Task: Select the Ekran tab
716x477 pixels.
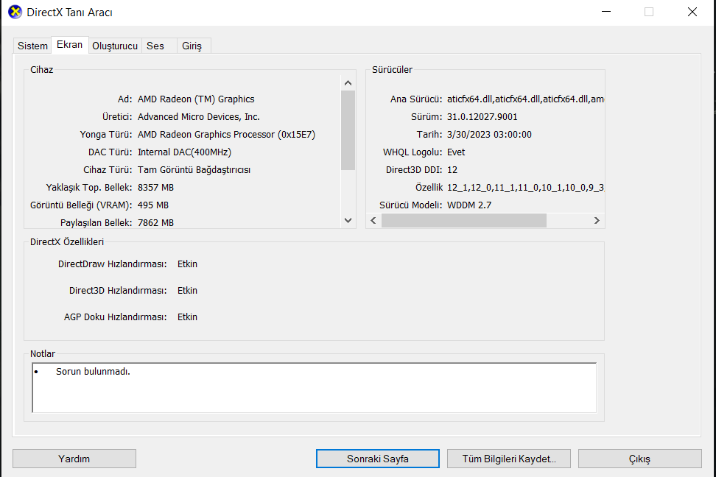Action: point(69,45)
